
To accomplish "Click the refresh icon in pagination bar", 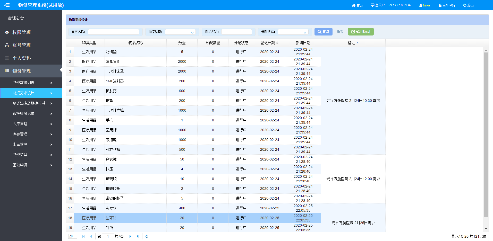I will click(x=147, y=236).
